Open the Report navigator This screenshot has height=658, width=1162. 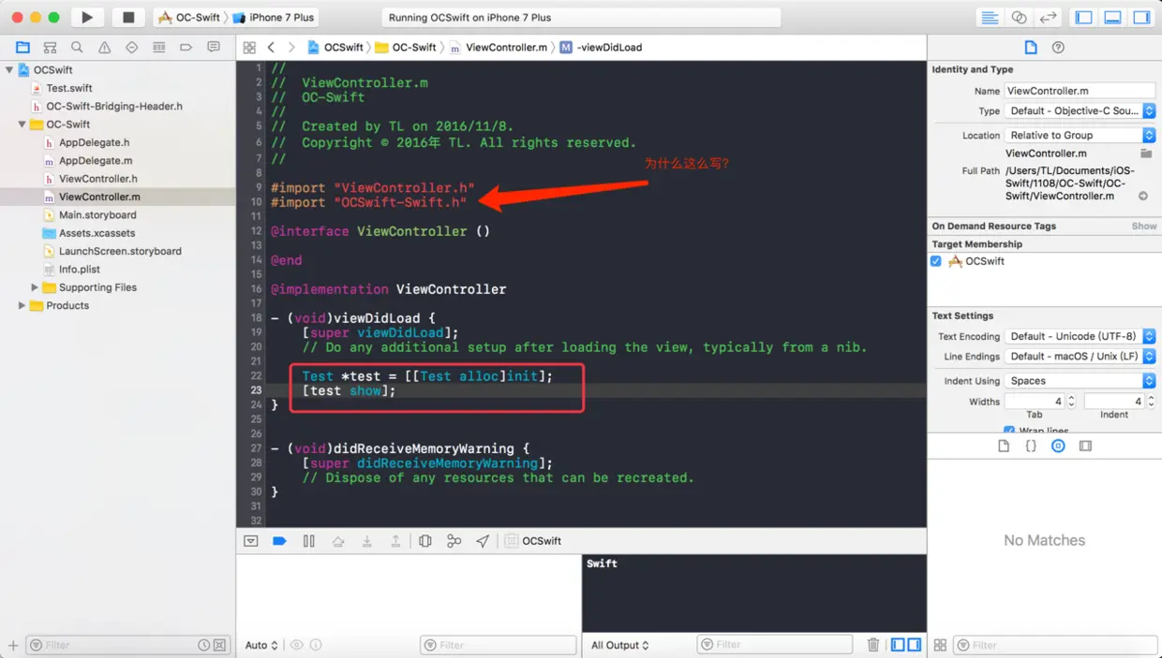214,47
